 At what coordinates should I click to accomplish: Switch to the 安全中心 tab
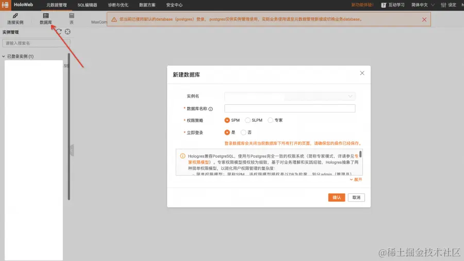pos(174,5)
